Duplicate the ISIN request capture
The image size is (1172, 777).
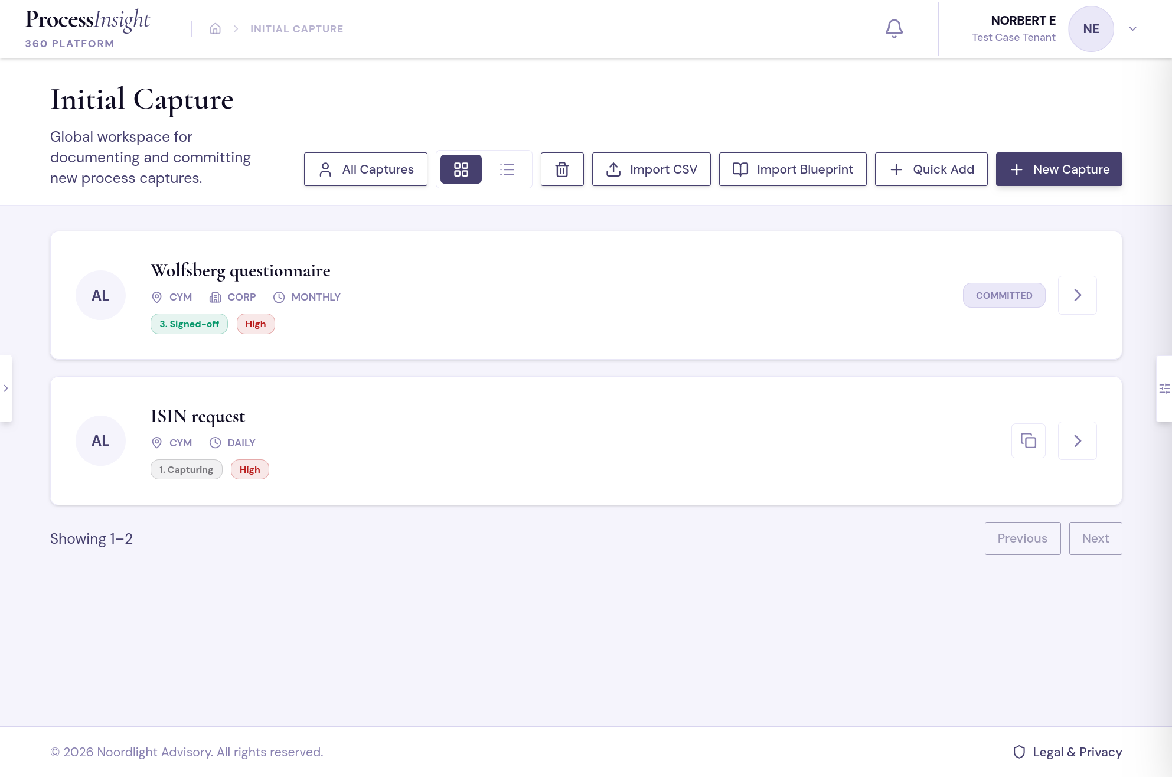pyautogui.click(x=1028, y=440)
